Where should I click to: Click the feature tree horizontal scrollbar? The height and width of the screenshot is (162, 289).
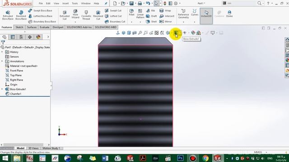[23, 145]
